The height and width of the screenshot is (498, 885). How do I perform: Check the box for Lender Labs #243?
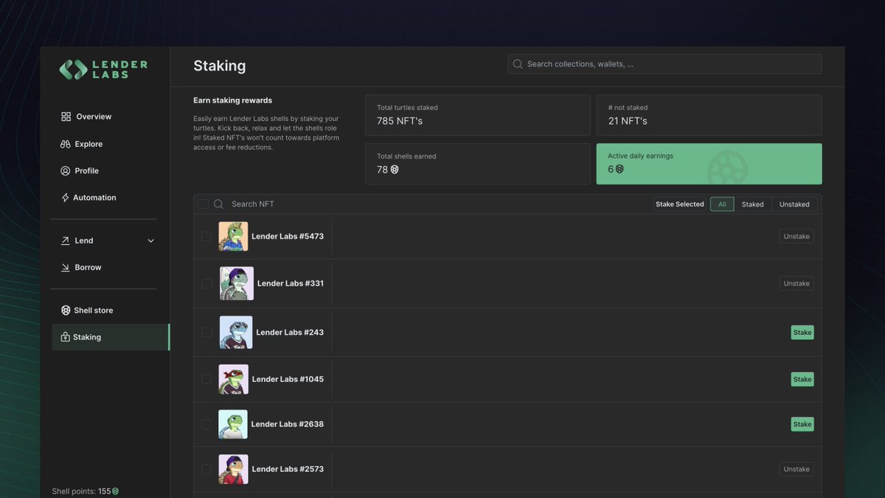[206, 332]
